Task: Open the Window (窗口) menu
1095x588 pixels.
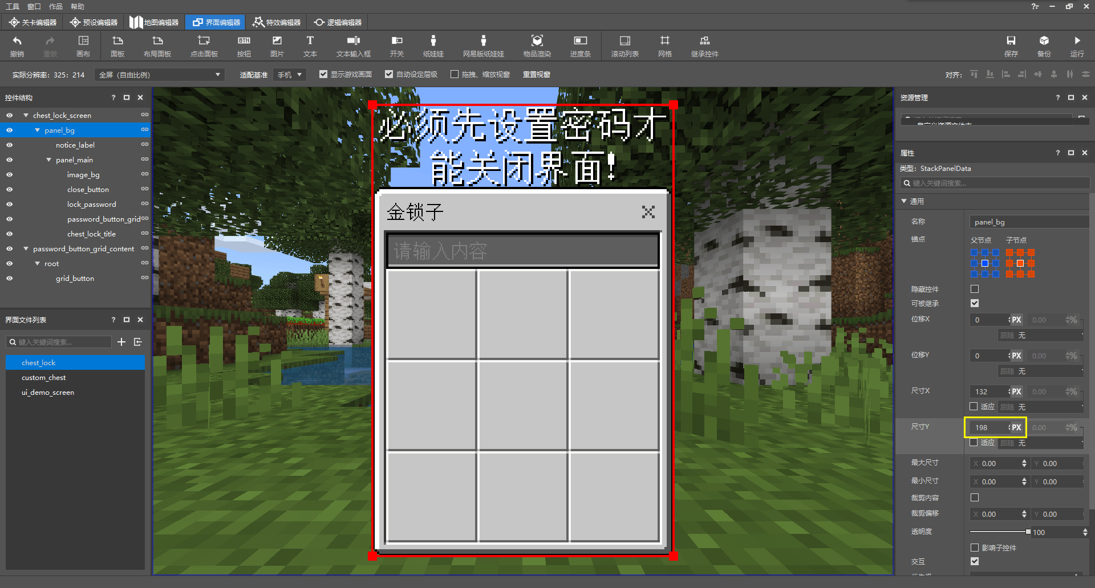Action: click(34, 6)
